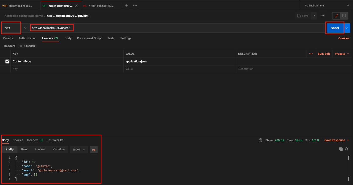Click the response body scrollbar

pos(349,168)
